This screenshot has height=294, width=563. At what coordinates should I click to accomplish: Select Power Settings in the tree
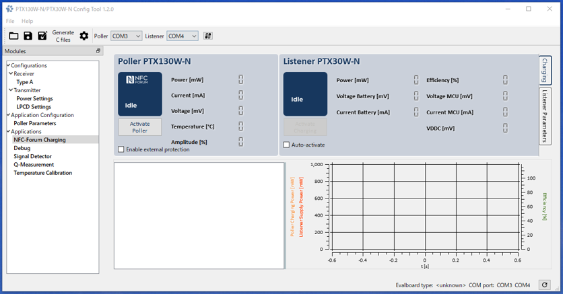(34, 98)
